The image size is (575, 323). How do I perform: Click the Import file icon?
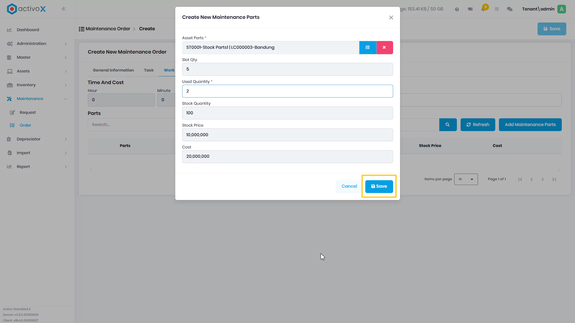pos(9,153)
